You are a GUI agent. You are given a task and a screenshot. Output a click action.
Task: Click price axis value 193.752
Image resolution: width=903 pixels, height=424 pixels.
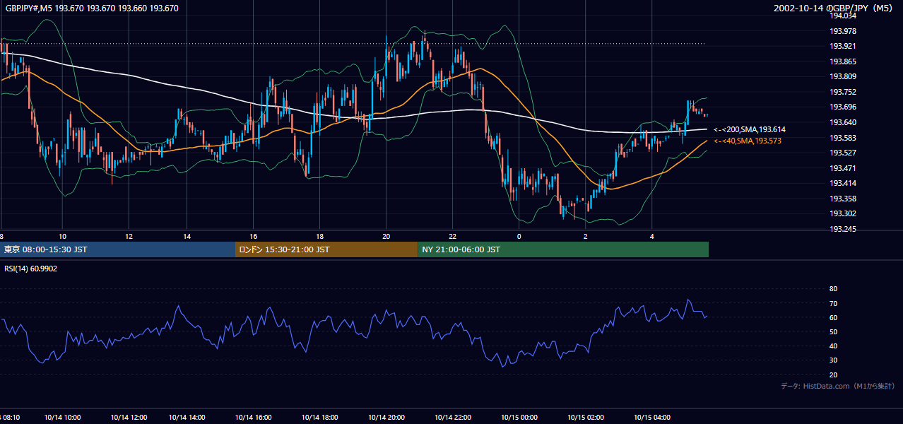[843, 92]
